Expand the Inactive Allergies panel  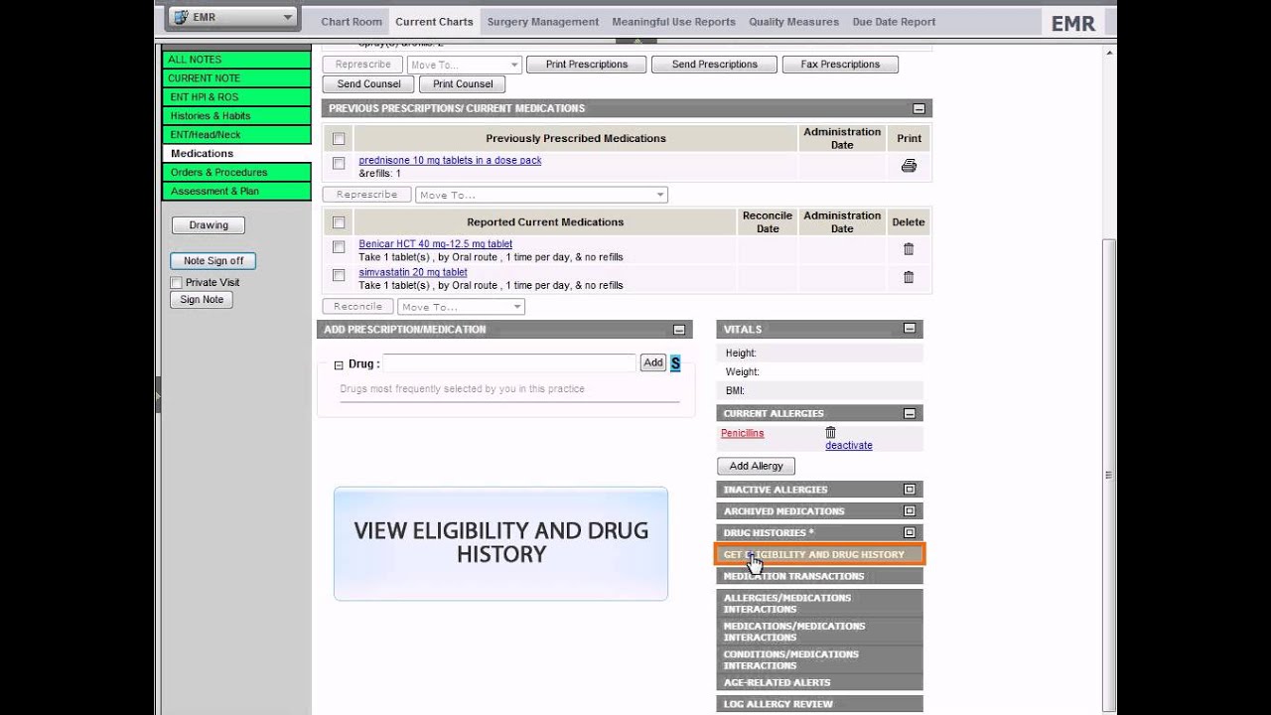coord(910,490)
